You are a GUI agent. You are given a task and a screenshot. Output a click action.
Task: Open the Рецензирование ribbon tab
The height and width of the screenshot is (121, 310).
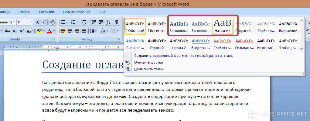[x=77, y=12]
